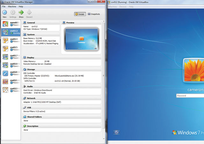Click the cameron user picture

193,71
